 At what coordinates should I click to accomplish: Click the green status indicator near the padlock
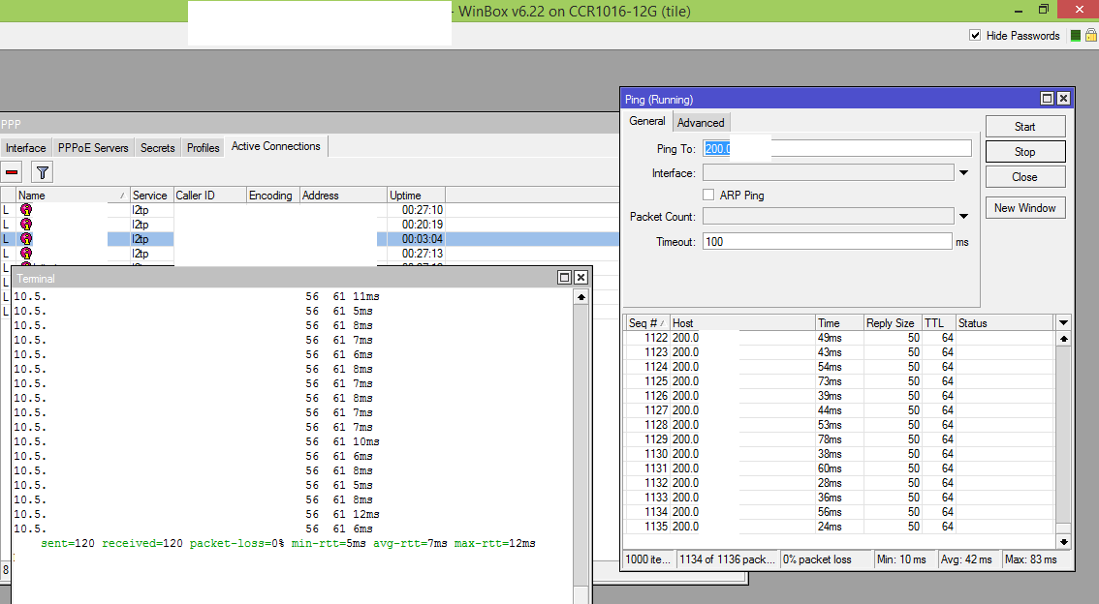pos(1075,36)
